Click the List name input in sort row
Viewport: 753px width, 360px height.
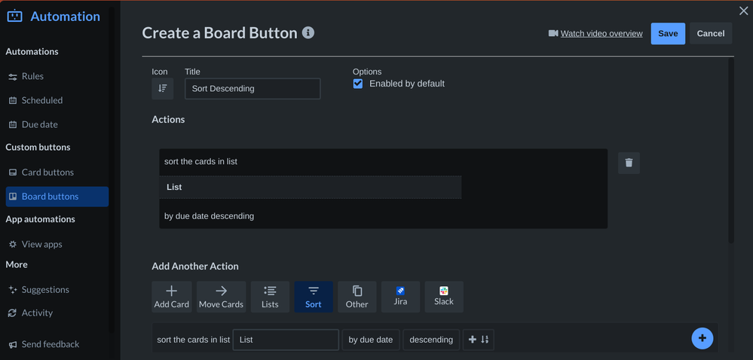tap(286, 340)
